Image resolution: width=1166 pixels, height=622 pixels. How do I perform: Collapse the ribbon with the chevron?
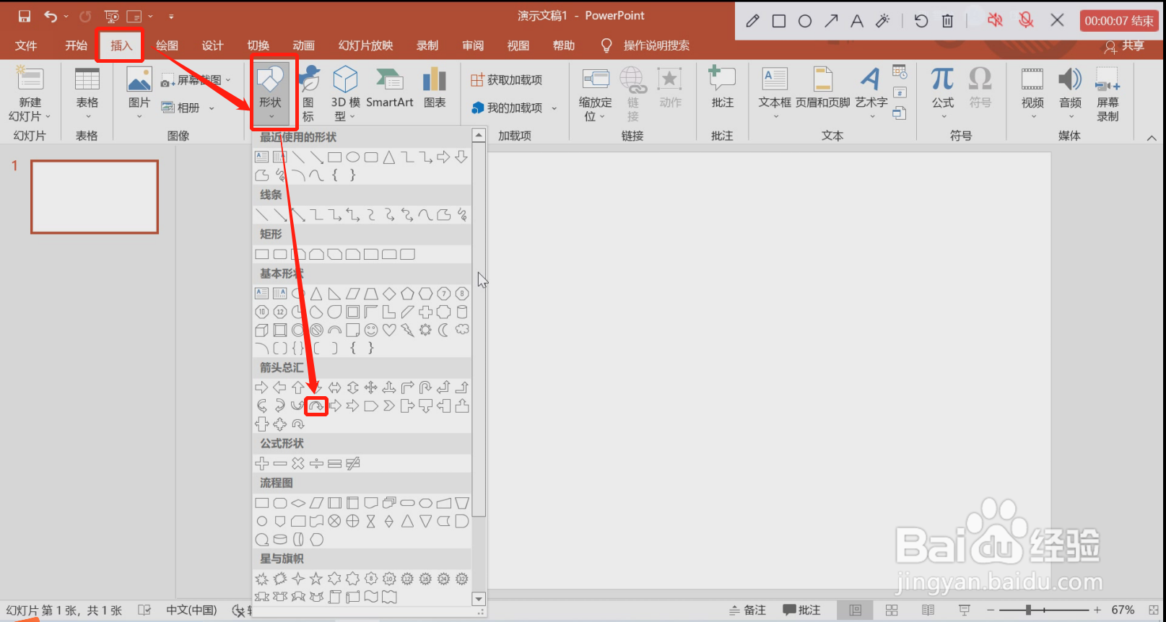point(1152,137)
